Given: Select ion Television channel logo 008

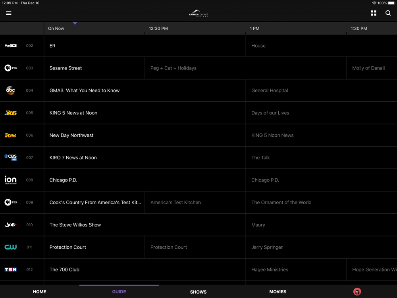Looking at the screenshot, I should click(11, 180).
